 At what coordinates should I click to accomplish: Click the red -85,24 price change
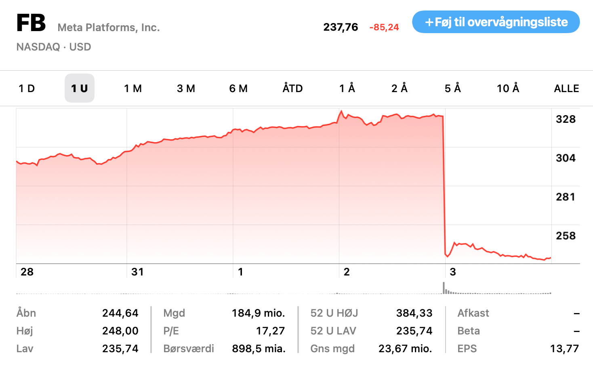[x=384, y=27]
